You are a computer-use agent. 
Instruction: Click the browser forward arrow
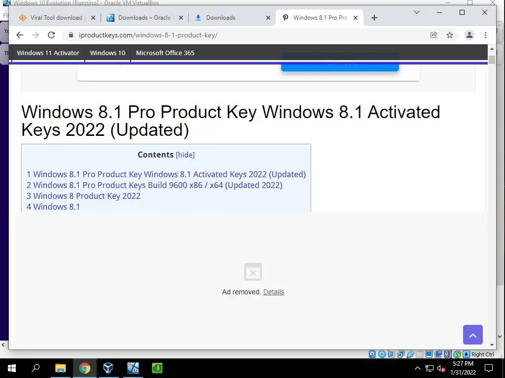point(36,35)
